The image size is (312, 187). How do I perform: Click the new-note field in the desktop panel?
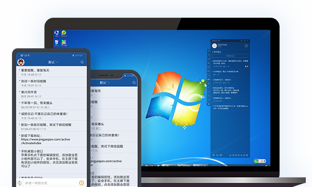(230, 56)
